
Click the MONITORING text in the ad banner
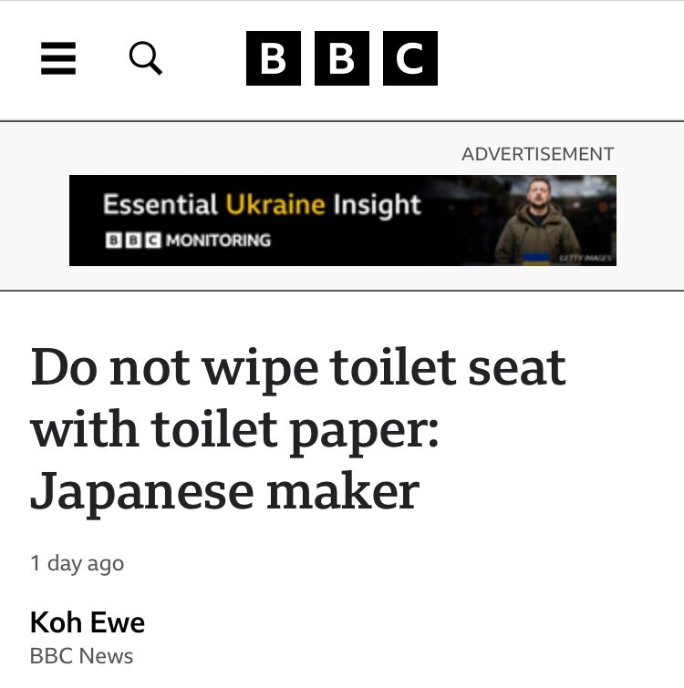click(x=218, y=241)
